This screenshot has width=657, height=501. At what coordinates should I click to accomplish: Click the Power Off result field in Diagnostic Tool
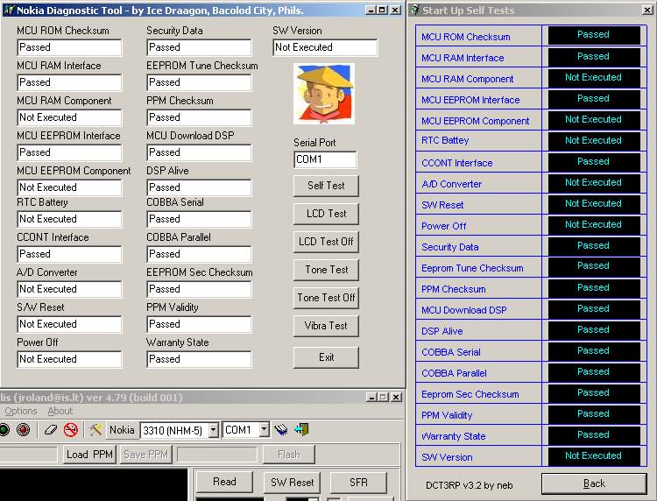pos(69,359)
